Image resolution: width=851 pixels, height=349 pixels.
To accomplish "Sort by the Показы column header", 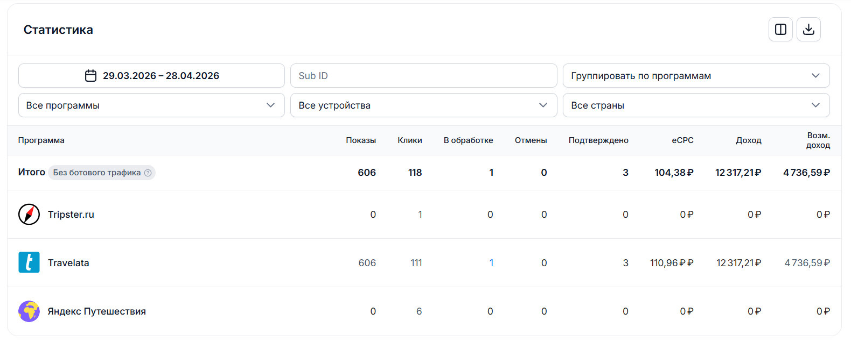I will (361, 140).
